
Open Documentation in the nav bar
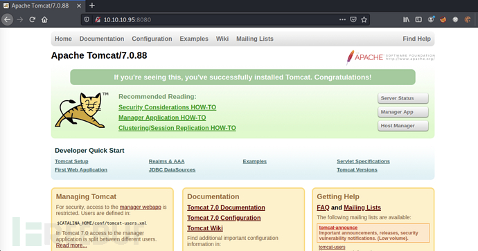tap(102, 39)
